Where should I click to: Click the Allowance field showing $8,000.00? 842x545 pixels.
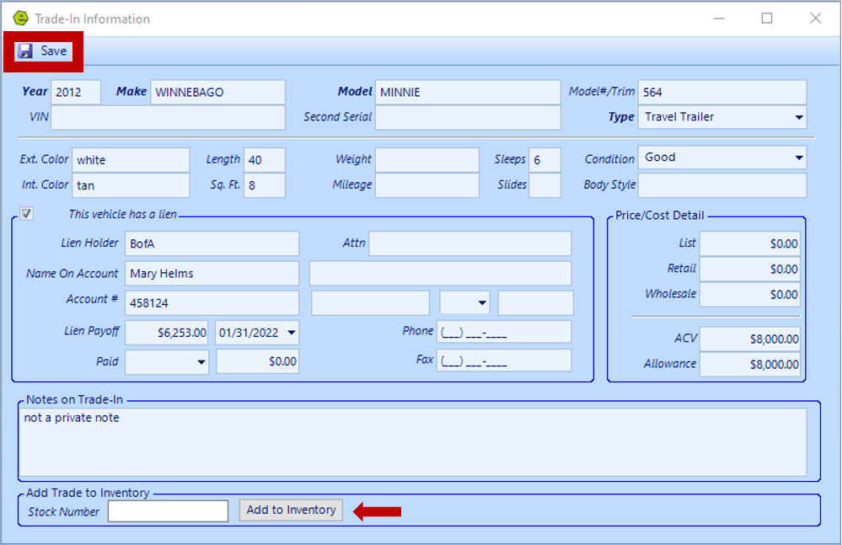(x=749, y=364)
